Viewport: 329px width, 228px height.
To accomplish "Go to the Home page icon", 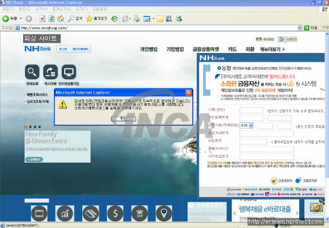I will (61, 19).
